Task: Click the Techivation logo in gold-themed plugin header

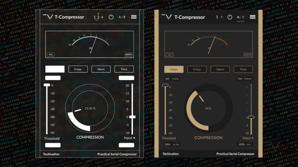Action: tap(166, 17)
